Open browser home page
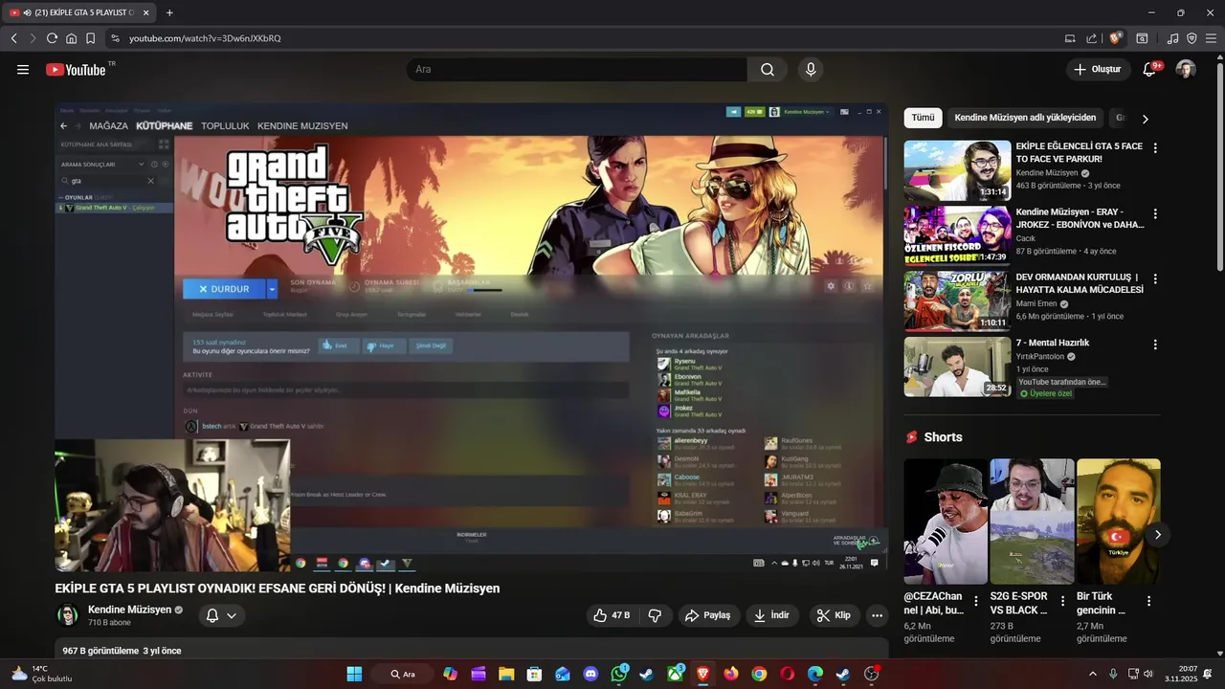Viewport: 1225px width, 689px height. click(x=71, y=38)
